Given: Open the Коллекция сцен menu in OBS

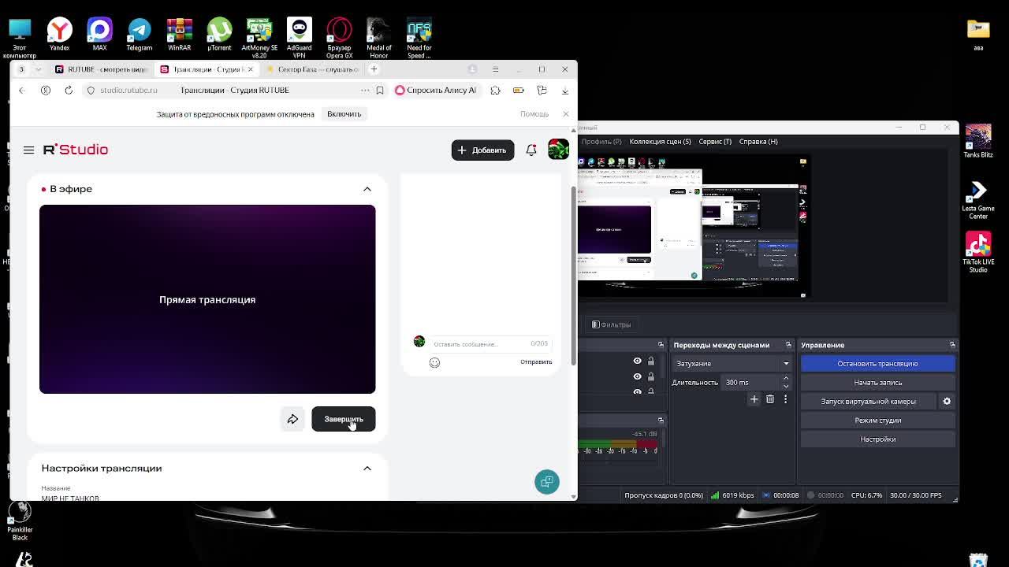Looking at the screenshot, I should (x=660, y=142).
